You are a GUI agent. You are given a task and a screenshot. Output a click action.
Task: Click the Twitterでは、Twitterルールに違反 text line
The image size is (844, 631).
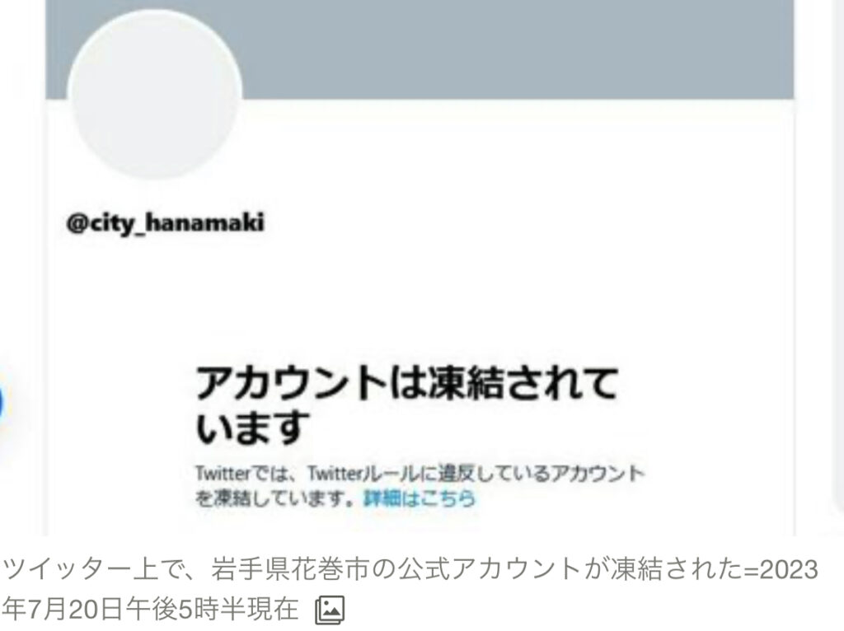(x=420, y=474)
